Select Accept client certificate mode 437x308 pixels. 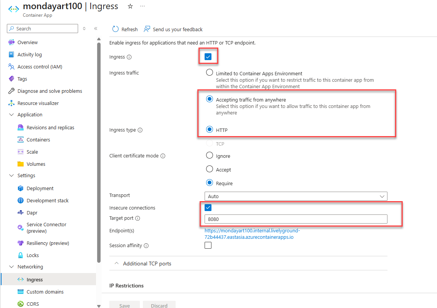(x=209, y=169)
